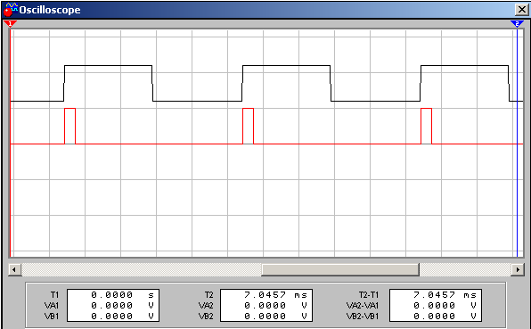
Task: Click the VB2-VB1 difference reading
Action: [445, 317]
